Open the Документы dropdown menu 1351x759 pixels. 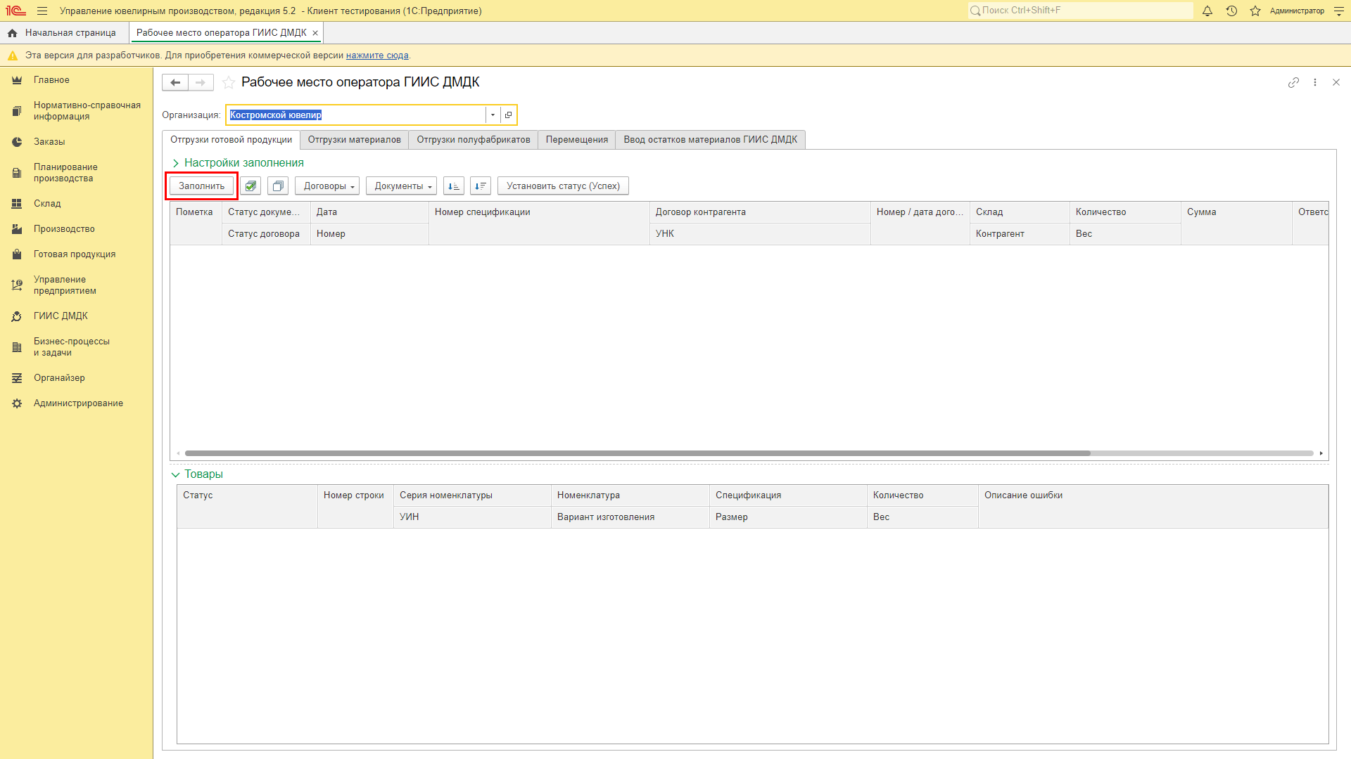(x=401, y=186)
